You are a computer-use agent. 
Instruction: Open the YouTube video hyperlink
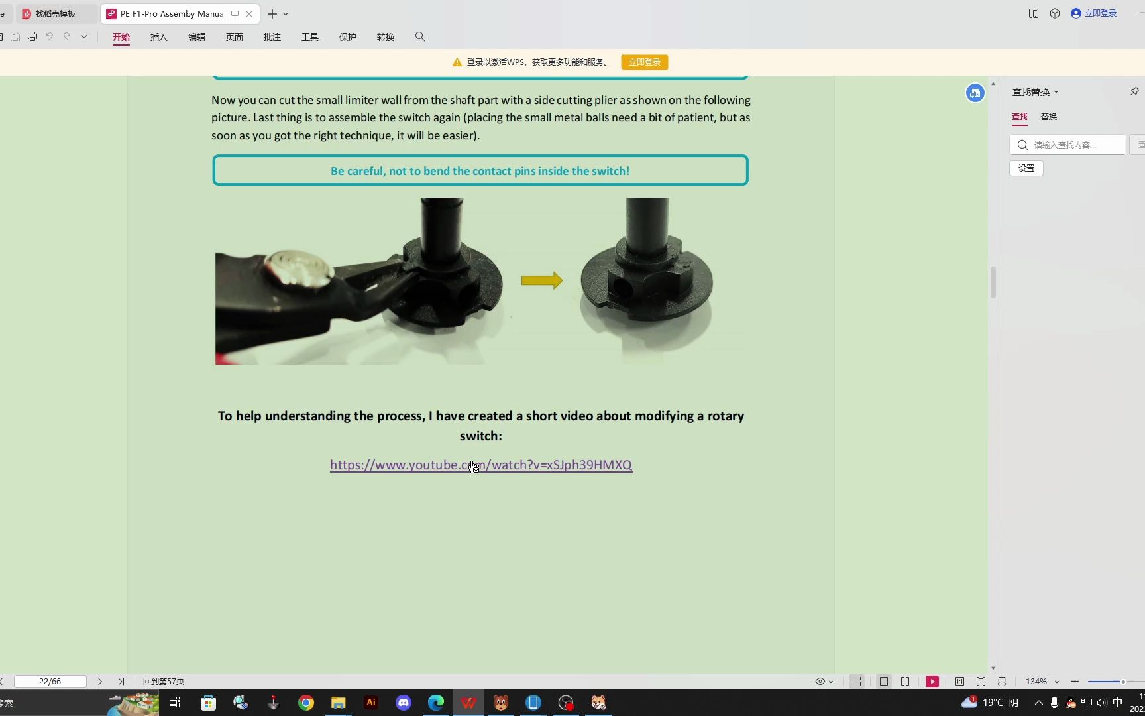coord(481,465)
